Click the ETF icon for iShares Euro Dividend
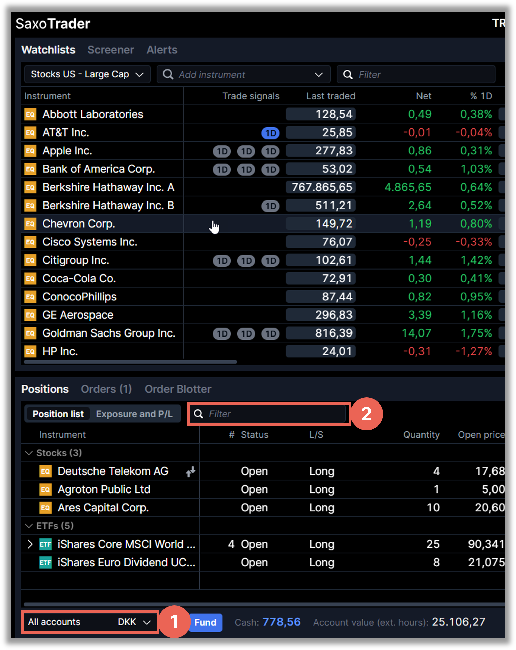Image resolution: width=516 pixels, height=650 pixels. pos(45,562)
